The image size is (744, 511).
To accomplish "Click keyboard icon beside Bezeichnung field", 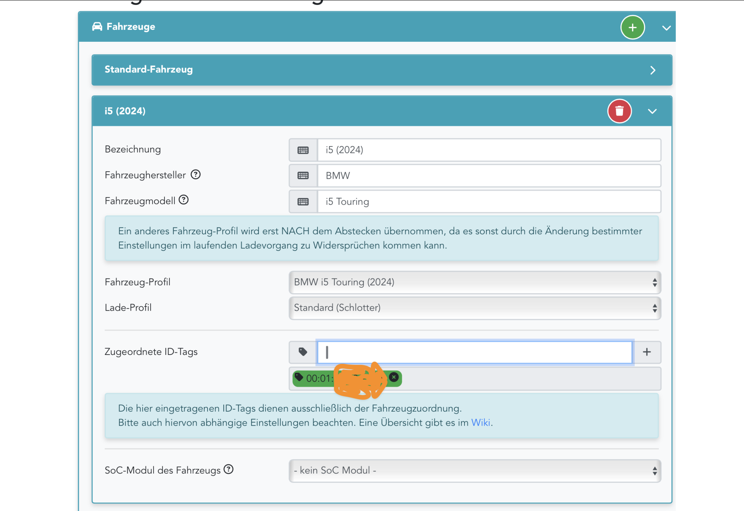I will tap(303, 150).
